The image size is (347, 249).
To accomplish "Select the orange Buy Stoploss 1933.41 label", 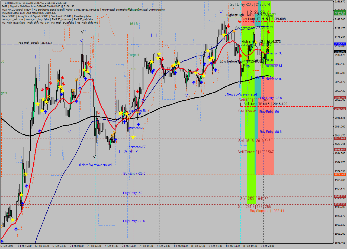I will [x=267, y=211].
